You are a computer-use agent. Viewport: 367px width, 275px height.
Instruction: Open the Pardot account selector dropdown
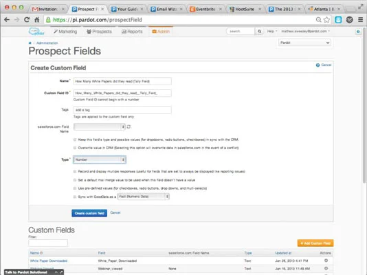[x=304, y=43]
